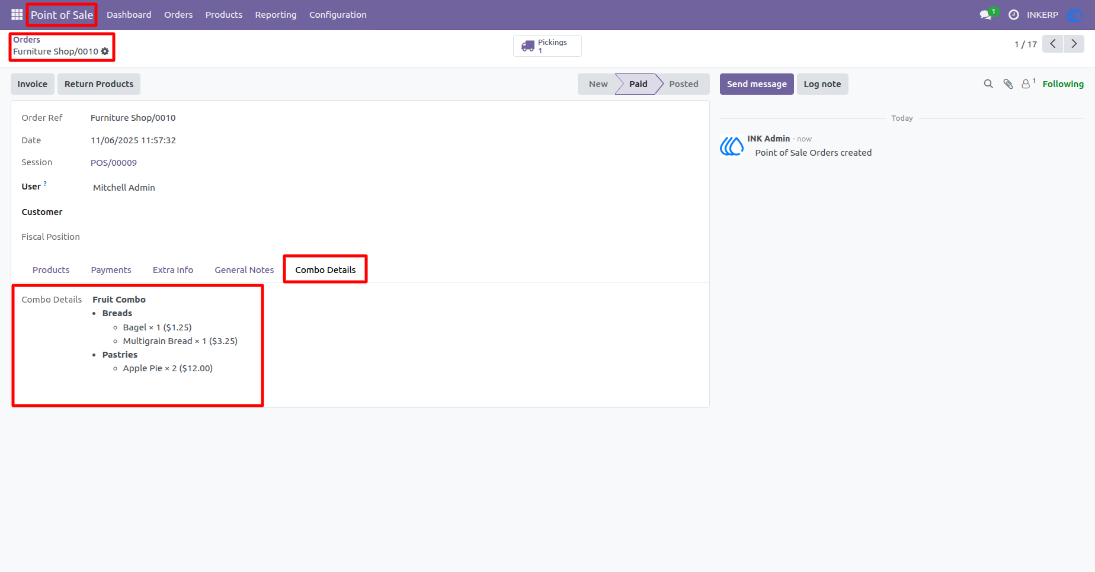This screenshot has height=572, width=1095.
Task: Open the Products top menu
Action: pos(223,15)
